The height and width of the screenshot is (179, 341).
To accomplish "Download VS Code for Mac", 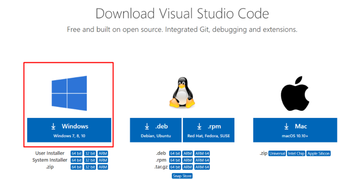I will click(x=295, y=130).
